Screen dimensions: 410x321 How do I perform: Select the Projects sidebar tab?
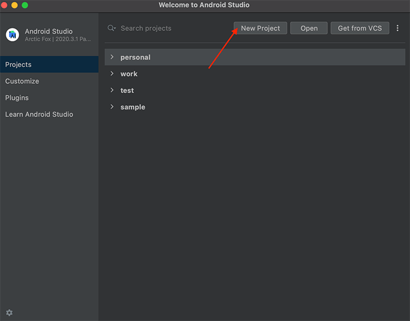49,65
